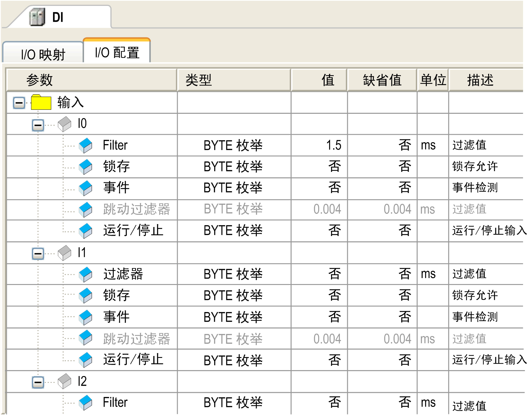Collapse the I0 input node
Viewport: 529px width, 415px height.
(38, 125)
